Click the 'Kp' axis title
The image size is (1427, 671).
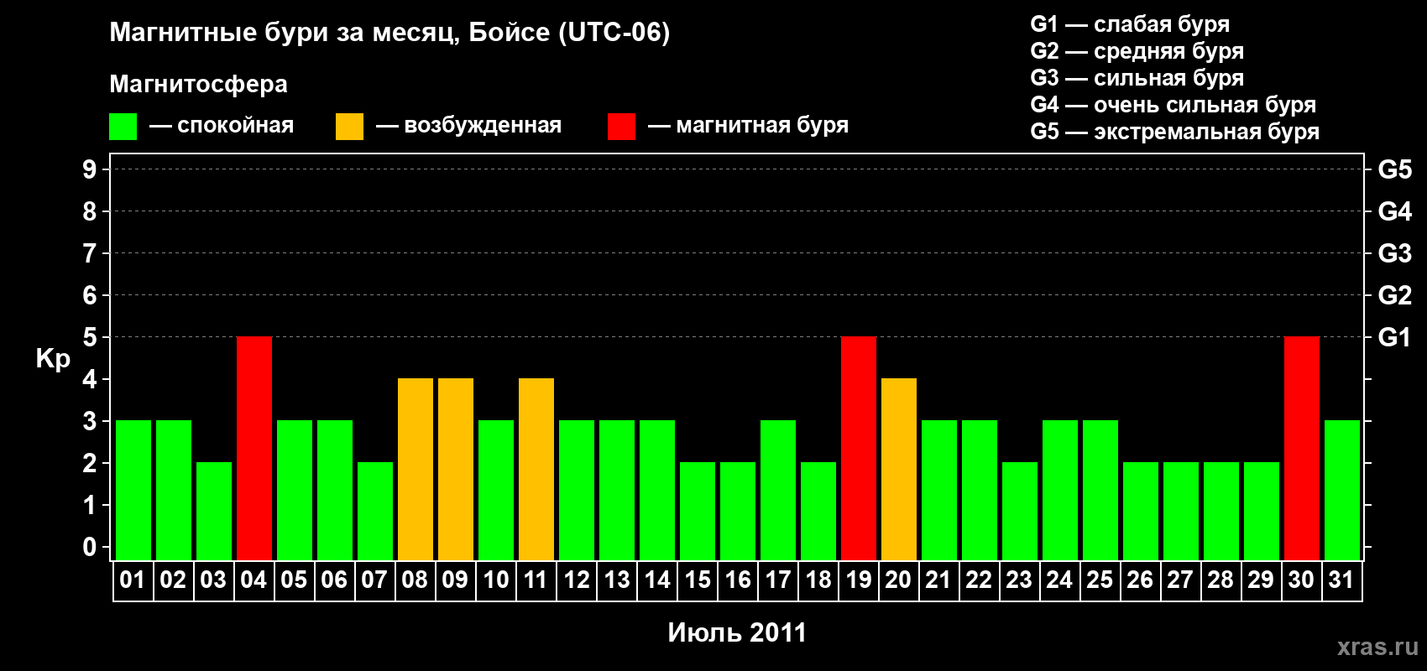(x=53, y=359)
